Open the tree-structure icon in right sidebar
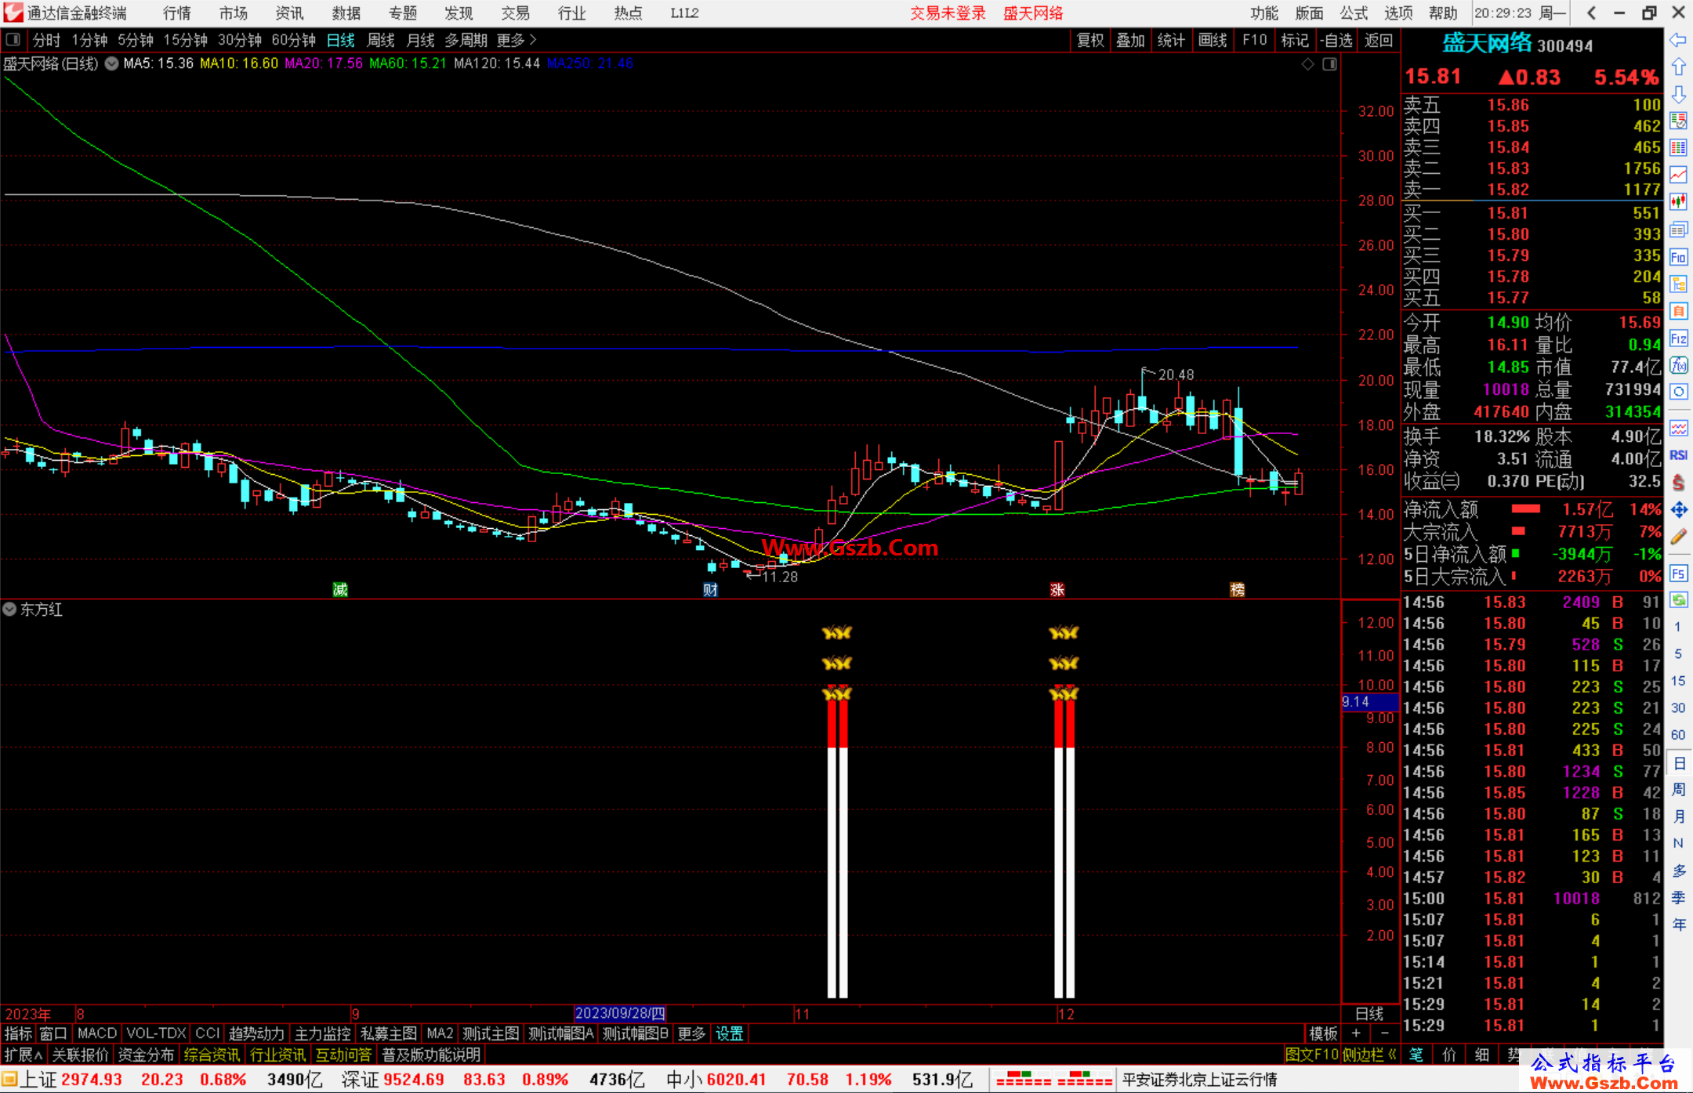Viewport: 1693px width, 1093px height. click(x=1678, y=284)
